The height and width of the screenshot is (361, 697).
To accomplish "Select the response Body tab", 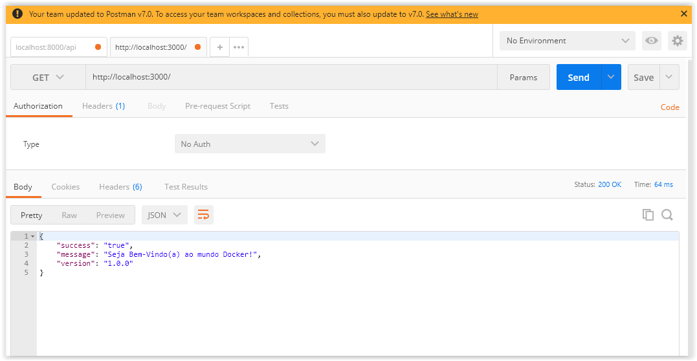I will [23, 187].
